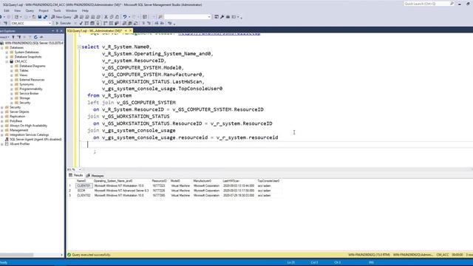The image size is (473, 266).
Task: Expand the Programmability folder
Action: point(12,89)
